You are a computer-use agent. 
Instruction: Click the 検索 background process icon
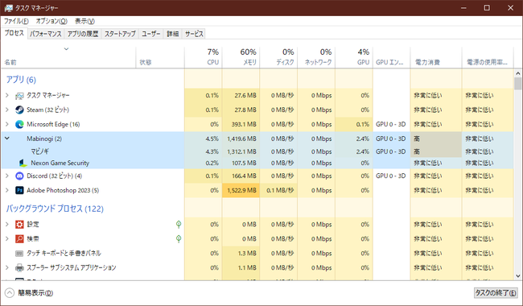pos(19,238)
